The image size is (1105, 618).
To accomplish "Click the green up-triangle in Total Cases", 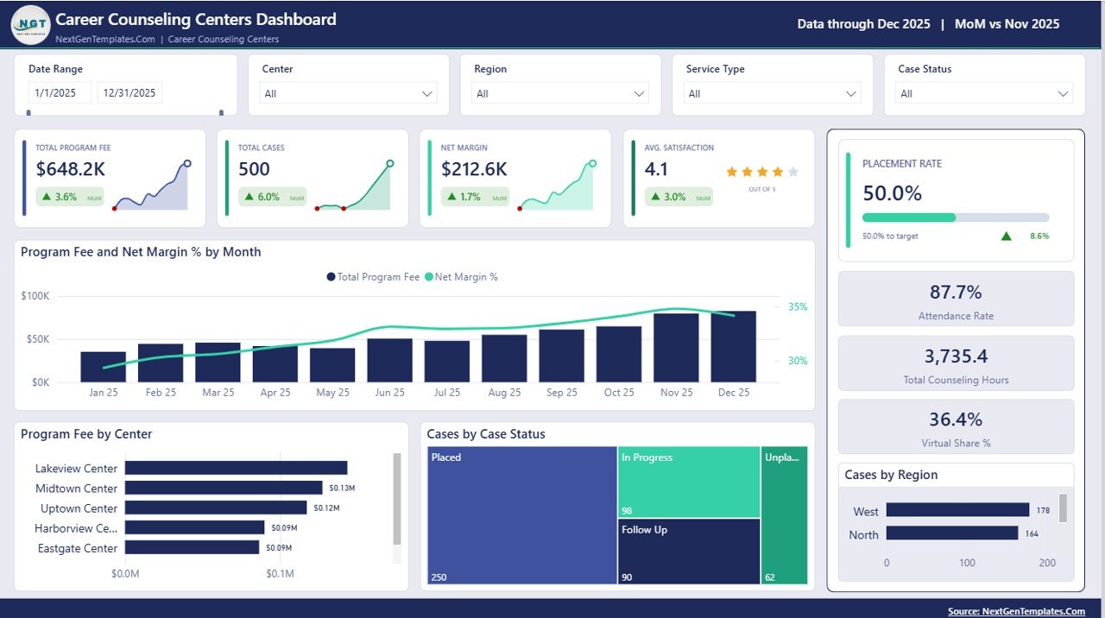I will coord(249,197).
